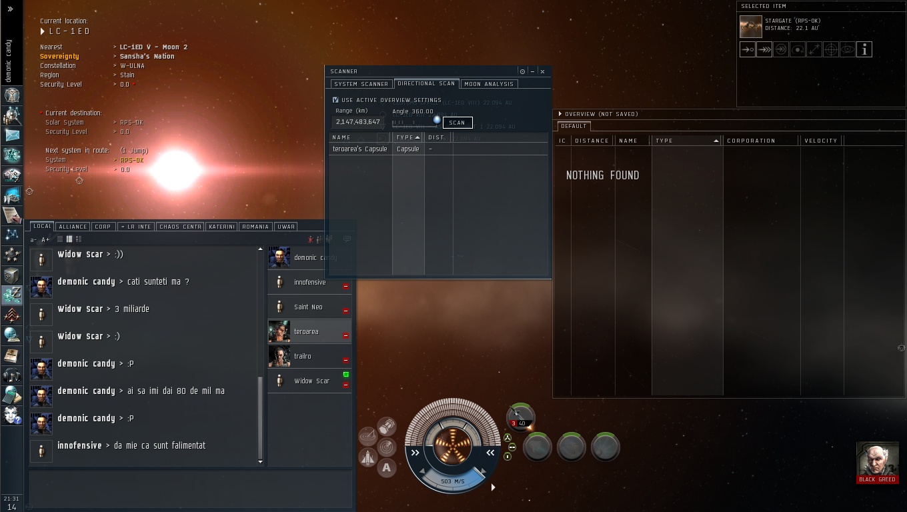Click the Look At eye icon
Image resolution: width=907 pixels, height=512 pixels.
click(848, 49)
